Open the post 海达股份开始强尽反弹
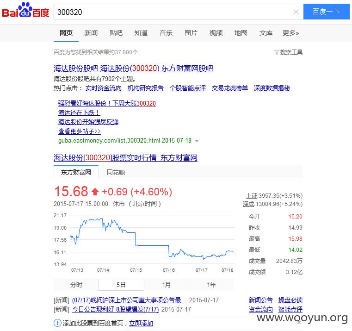 [x=88, y=122]
